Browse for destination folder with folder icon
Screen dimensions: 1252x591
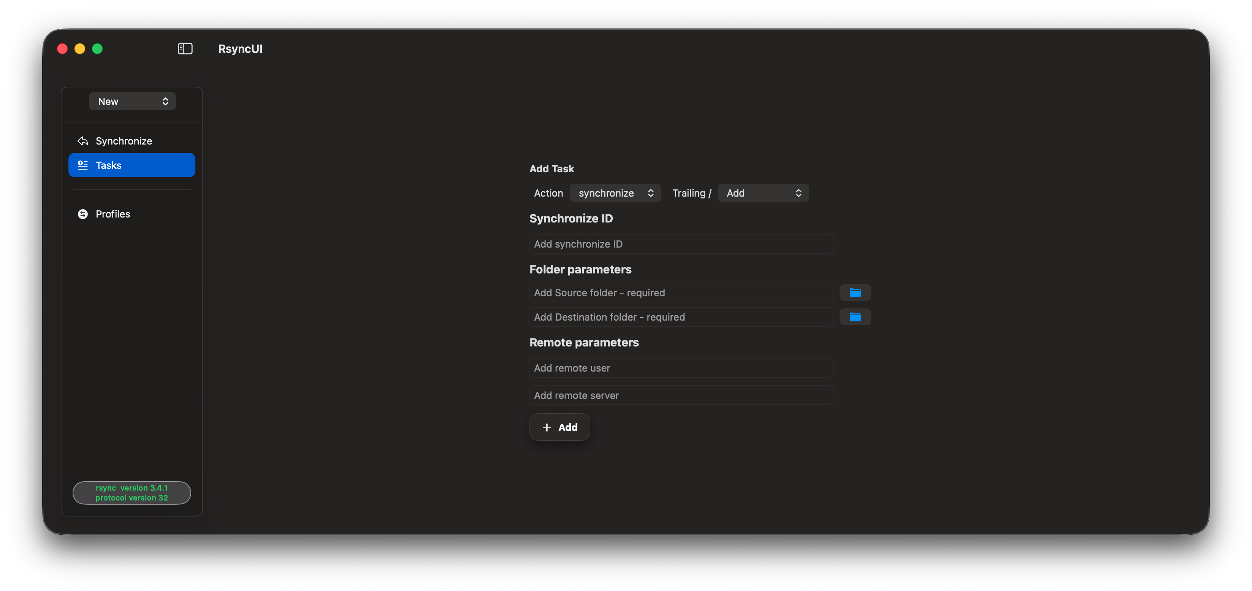click(x=855, y=317)
